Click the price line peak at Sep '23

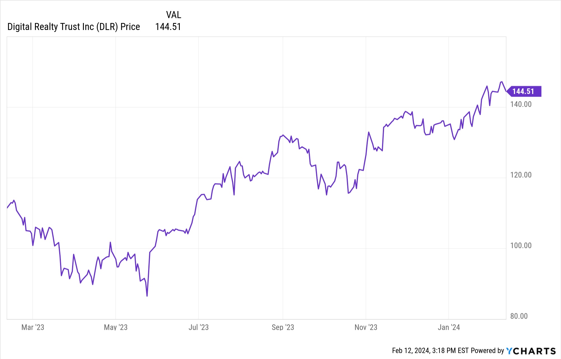[x=283, y=135]
